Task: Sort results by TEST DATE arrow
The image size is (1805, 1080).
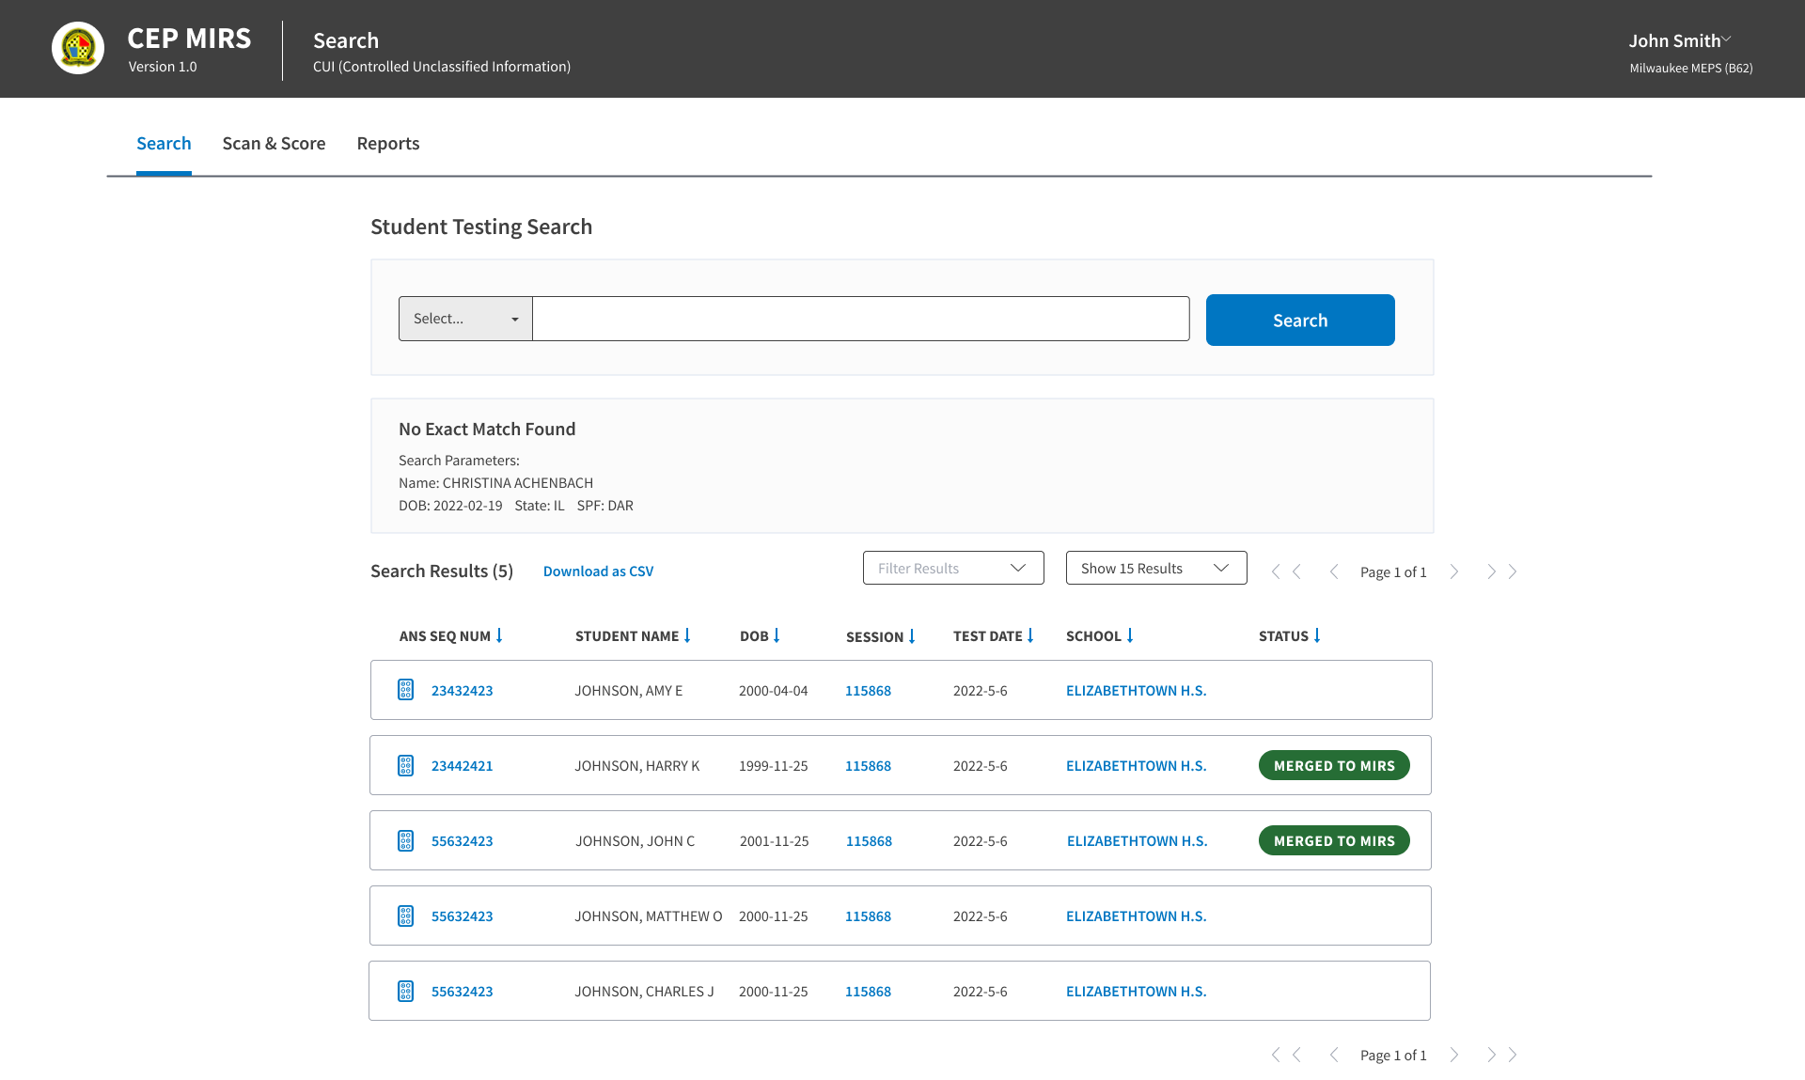Action: [1030, 635]
